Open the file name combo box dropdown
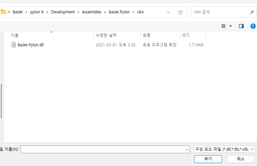257x166 pixels. pos(187,149)
